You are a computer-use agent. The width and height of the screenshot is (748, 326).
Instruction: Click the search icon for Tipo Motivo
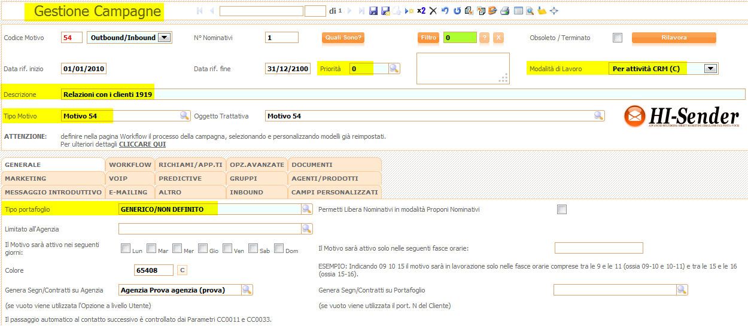(185, 116)
